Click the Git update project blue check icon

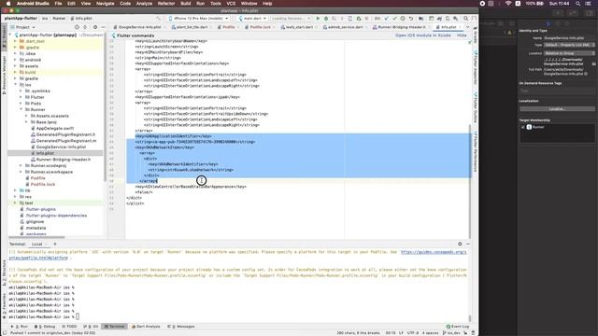[x=386, y=19]
